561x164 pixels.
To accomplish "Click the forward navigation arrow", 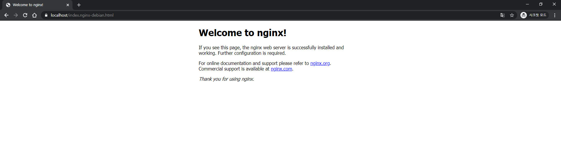I will tap(16, 15).
